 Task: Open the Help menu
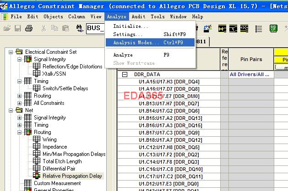click(x=197, y=16)
